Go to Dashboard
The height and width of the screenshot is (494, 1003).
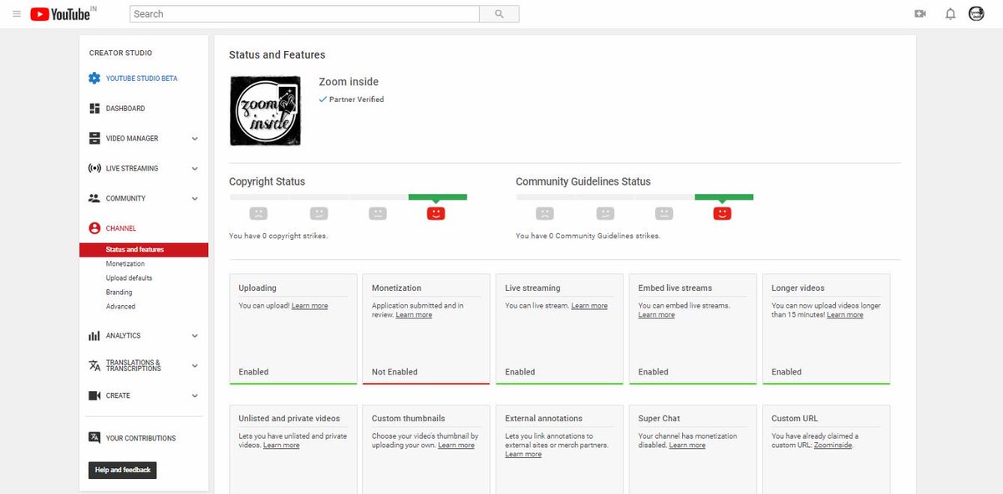point(125,109)
